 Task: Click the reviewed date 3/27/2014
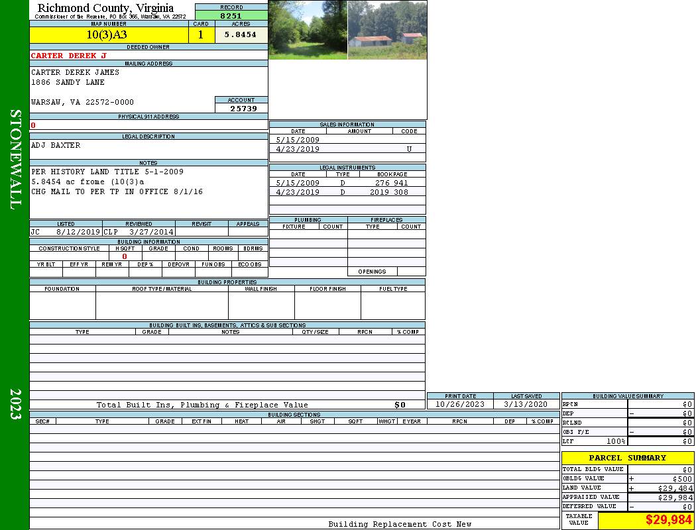(x=152, y=232)
